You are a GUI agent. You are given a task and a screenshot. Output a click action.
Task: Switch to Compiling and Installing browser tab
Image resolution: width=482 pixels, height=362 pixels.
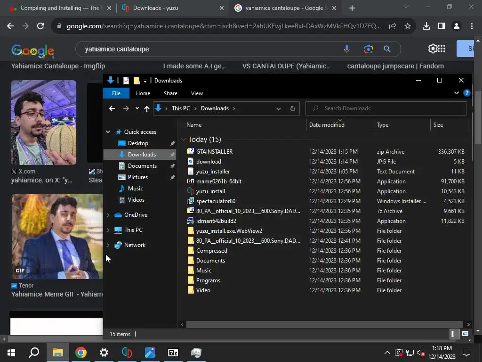(60, 8)
